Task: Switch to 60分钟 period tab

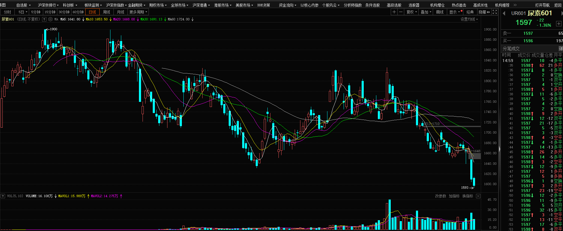Action: (78, 12)
